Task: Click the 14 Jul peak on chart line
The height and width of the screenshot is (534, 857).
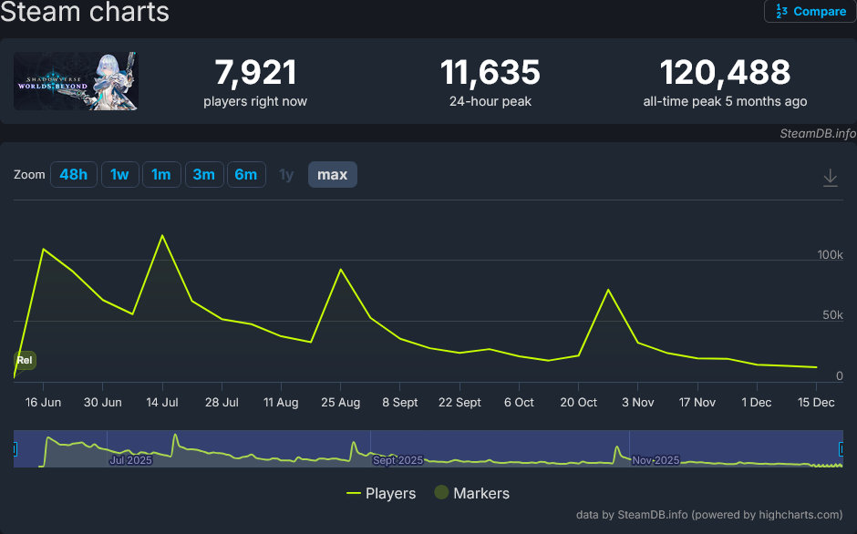Action: click(x=162, y=235)
